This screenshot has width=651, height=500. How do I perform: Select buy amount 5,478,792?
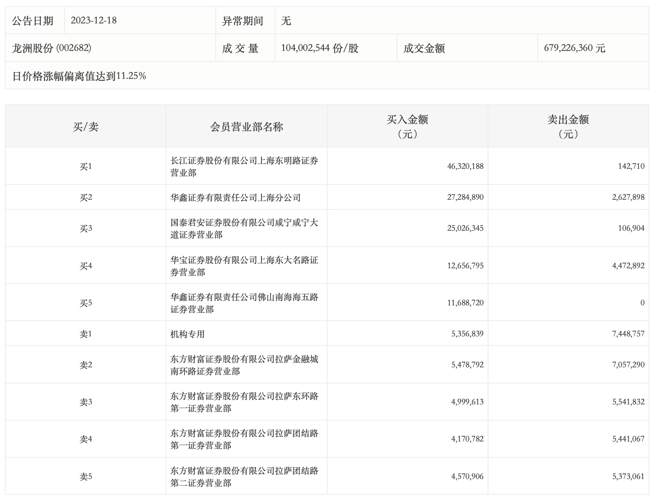[x=467, y=365]
